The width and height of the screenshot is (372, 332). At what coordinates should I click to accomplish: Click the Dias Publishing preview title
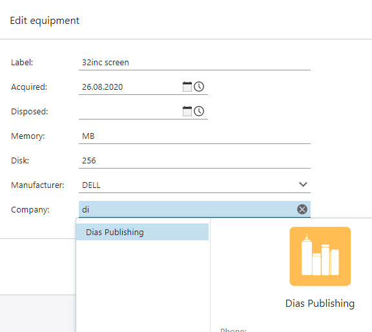(320, 304)
